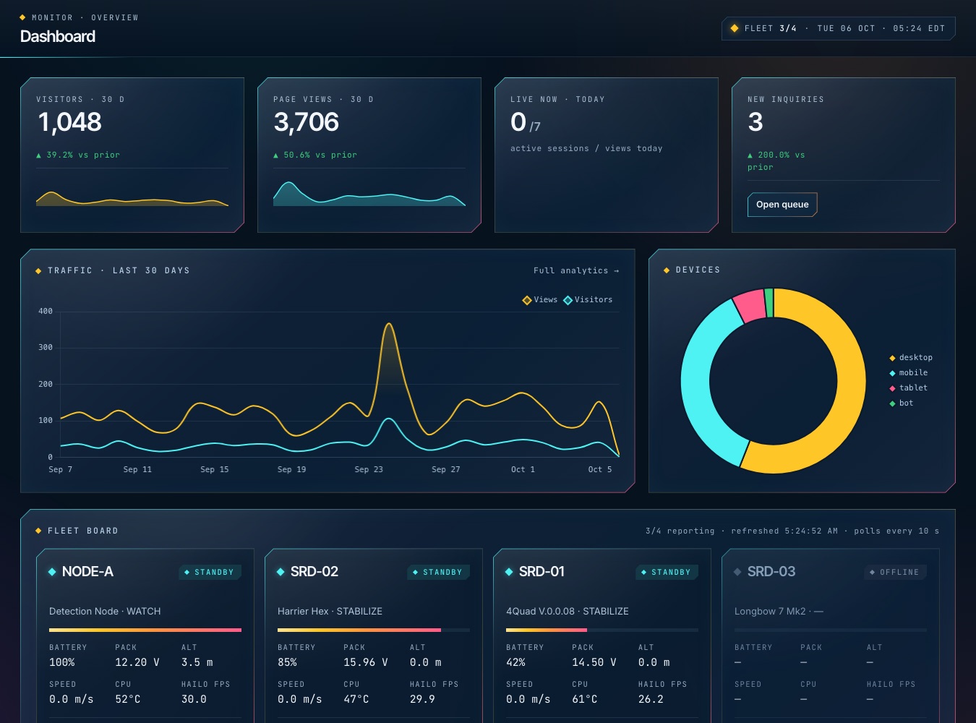Click SRD-02 status diamond icon
976x723 pixels.
click(x=281, y=572)
